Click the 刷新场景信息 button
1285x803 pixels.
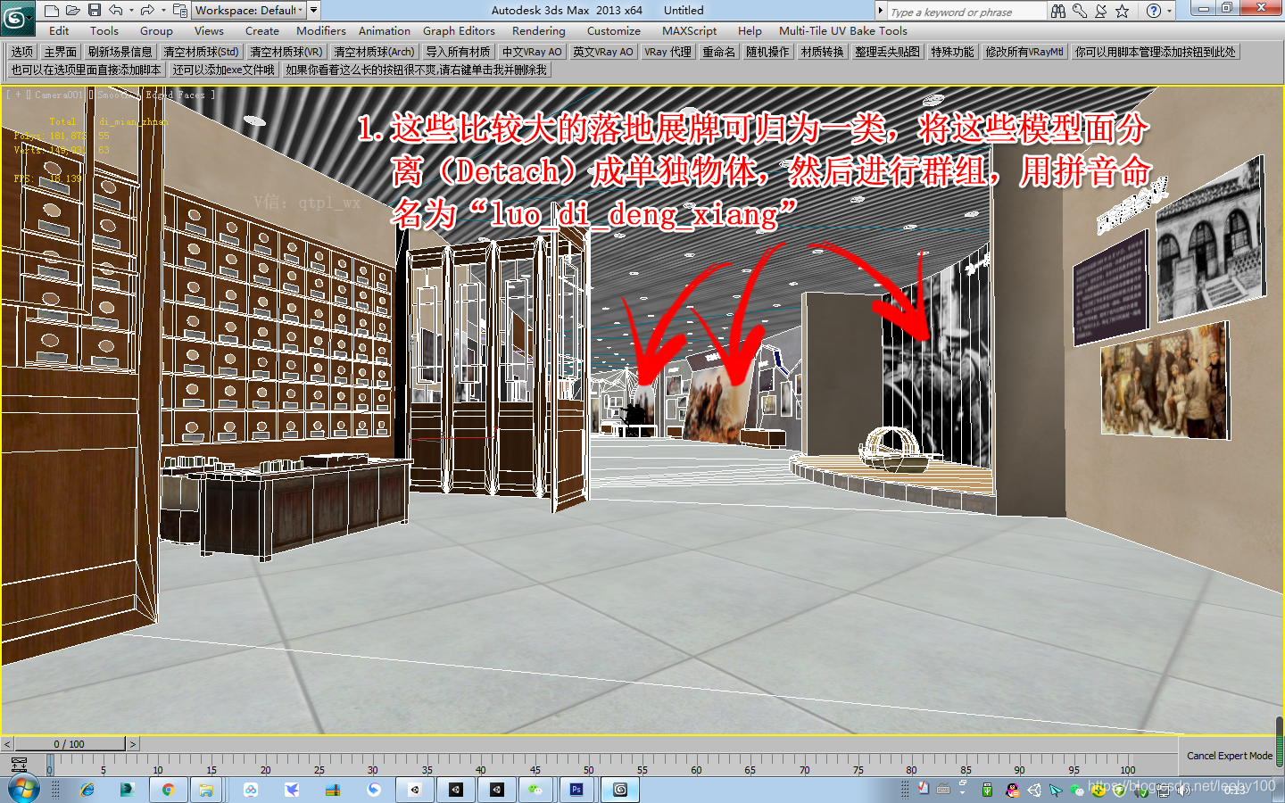[120, 52]
